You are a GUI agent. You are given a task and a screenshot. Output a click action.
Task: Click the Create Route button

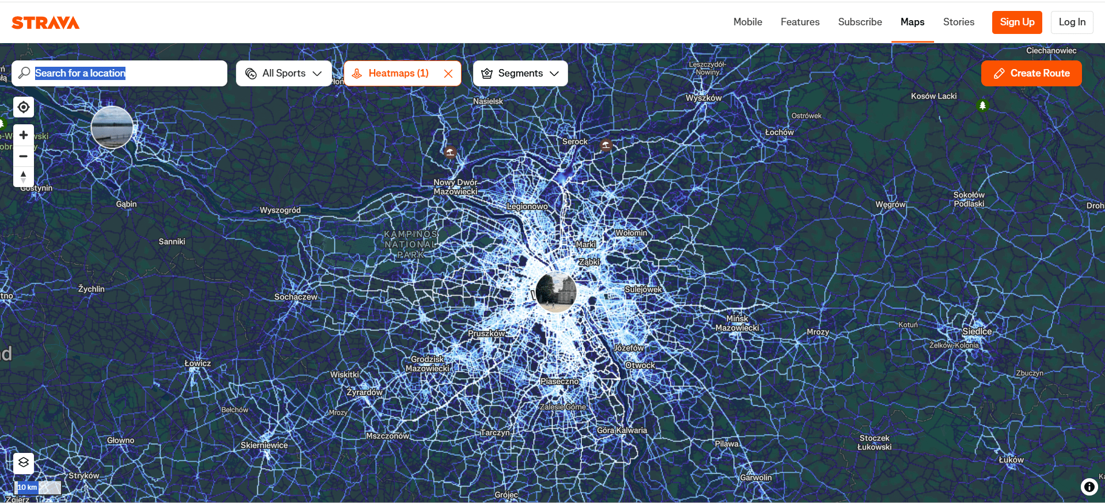[x=1031, y=74]
